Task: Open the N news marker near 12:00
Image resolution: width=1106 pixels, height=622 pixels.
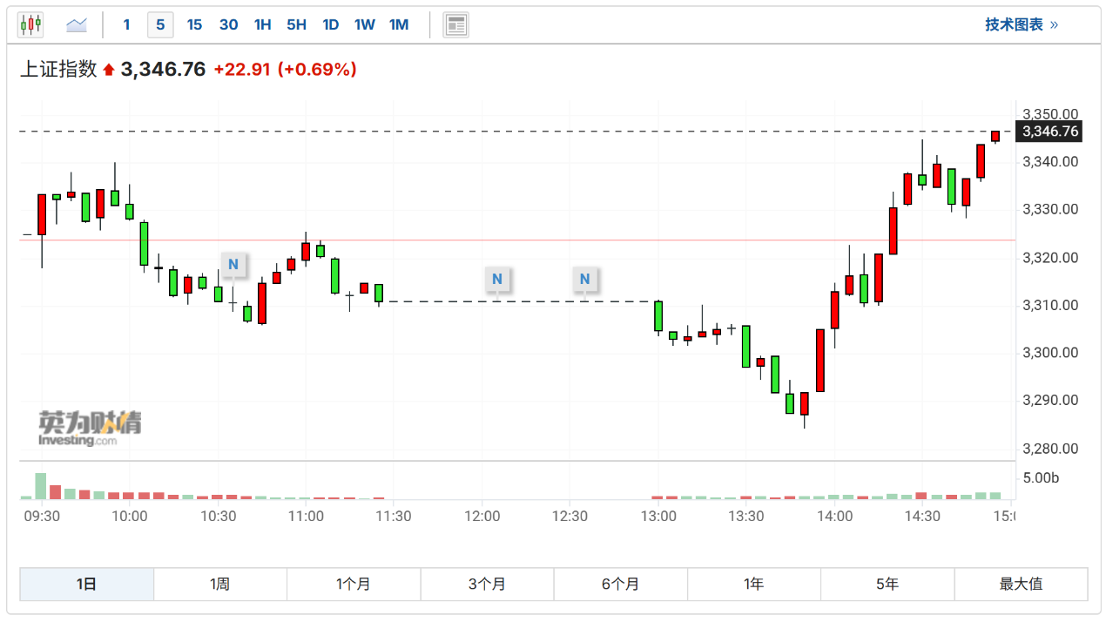Action: point(496,279)
